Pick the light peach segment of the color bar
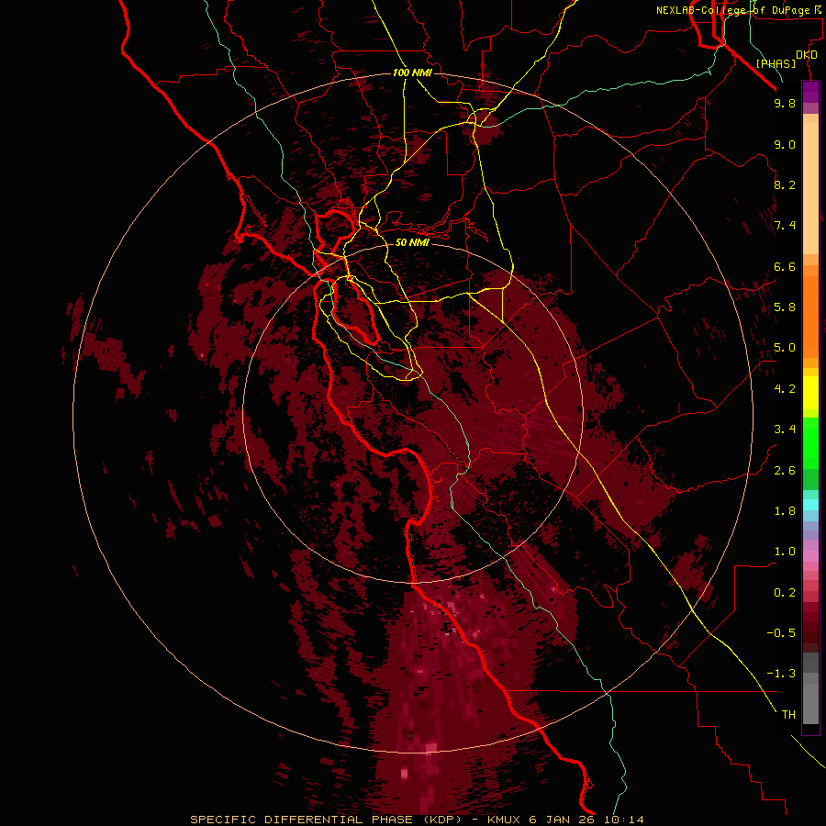The height and width of the screenshot is (826, 826). 810,188
